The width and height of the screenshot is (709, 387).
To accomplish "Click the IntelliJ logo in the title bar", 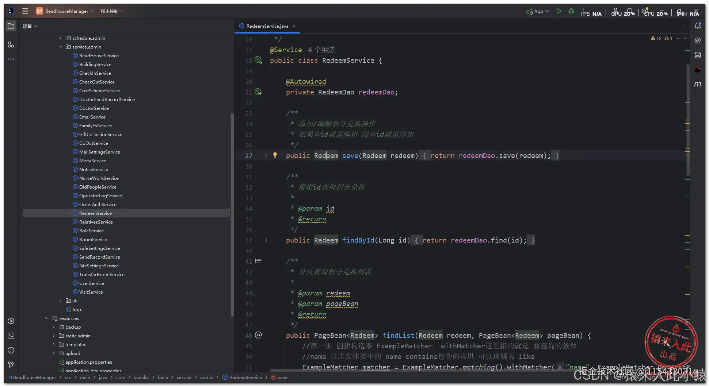I will tap(11, 11).
